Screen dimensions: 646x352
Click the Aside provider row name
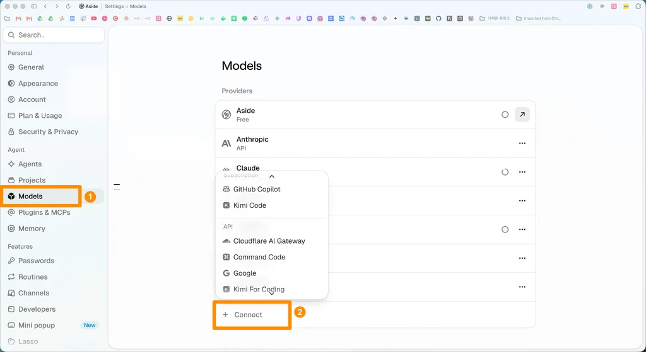pos(245,111)
